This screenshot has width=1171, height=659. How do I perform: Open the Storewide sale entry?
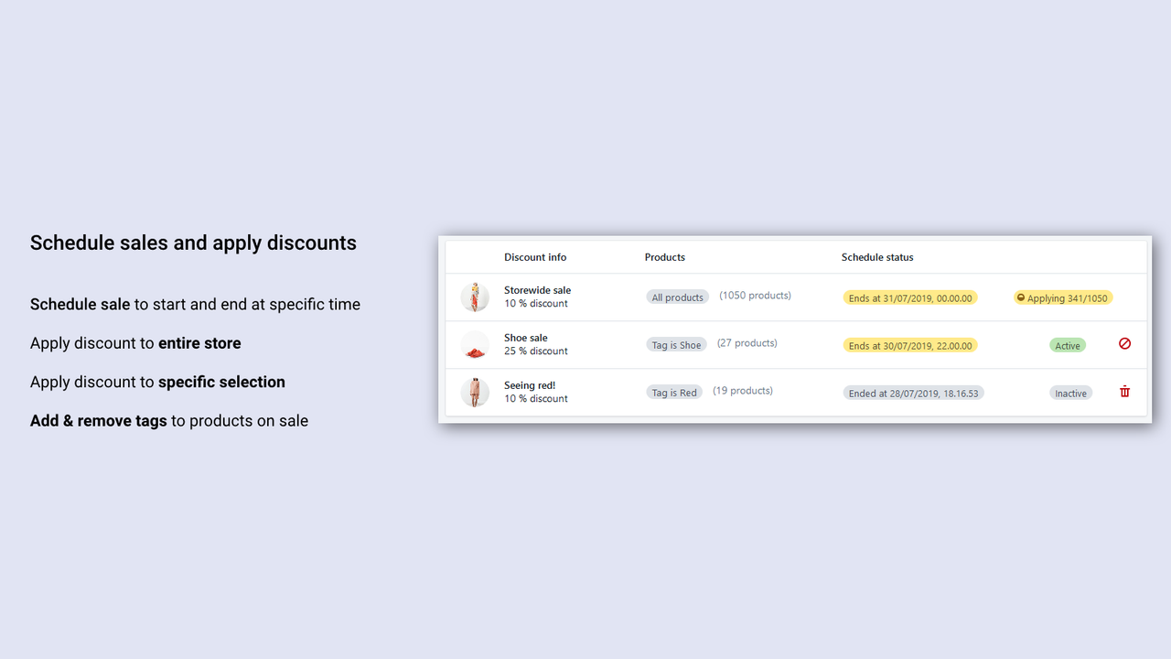(x=537, y=289)
